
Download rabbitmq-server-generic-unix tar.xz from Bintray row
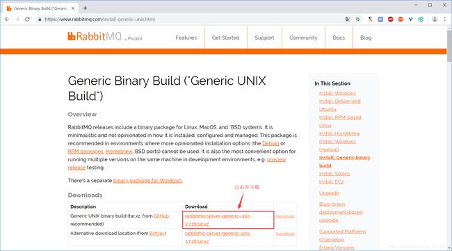tap(218, 237)
